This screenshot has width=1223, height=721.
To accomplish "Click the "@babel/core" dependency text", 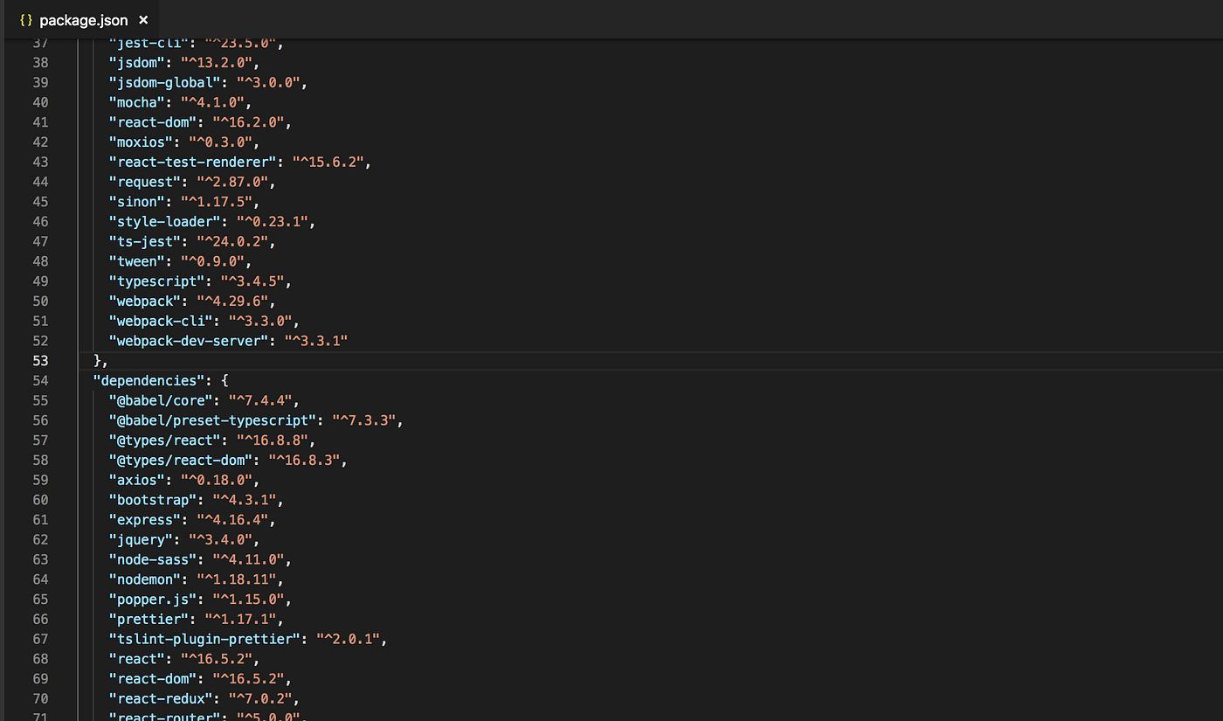I will click(161, 400).
